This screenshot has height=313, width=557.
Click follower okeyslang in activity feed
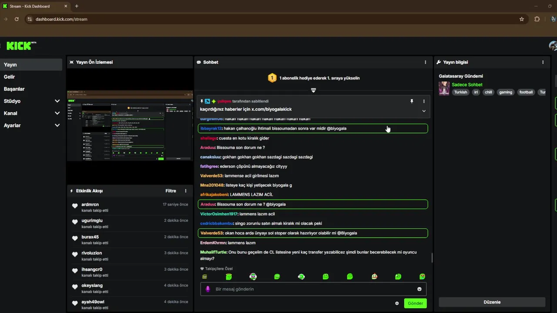click(x=92, y=286)
